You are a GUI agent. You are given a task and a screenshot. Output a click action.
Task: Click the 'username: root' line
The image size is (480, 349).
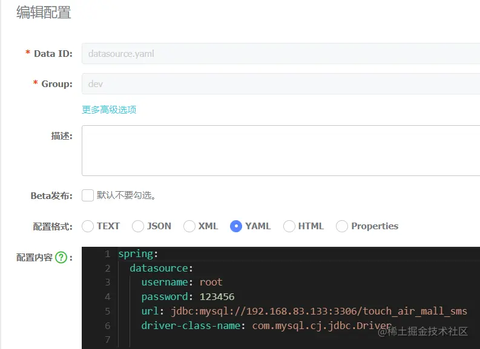coord(182,282)
